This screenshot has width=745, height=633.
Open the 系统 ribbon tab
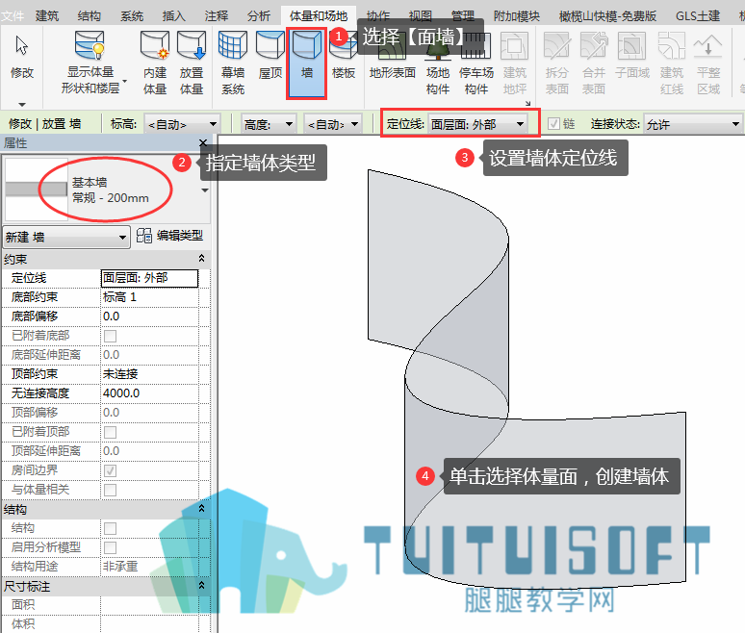coord(132,15)
